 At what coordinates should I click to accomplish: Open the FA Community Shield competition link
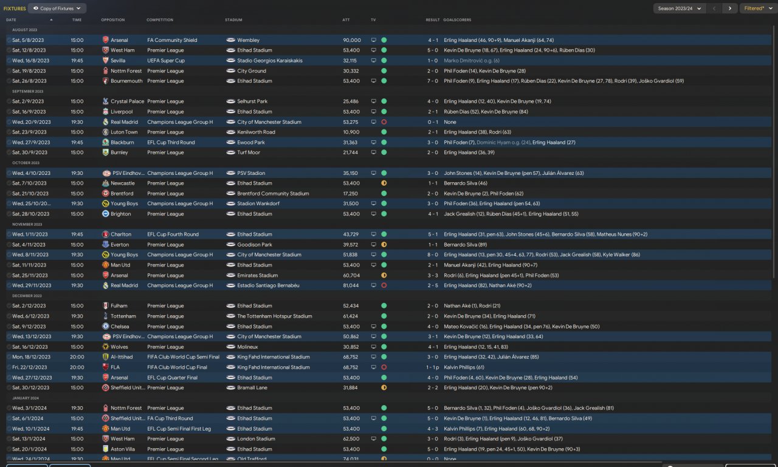coord(172,40)
